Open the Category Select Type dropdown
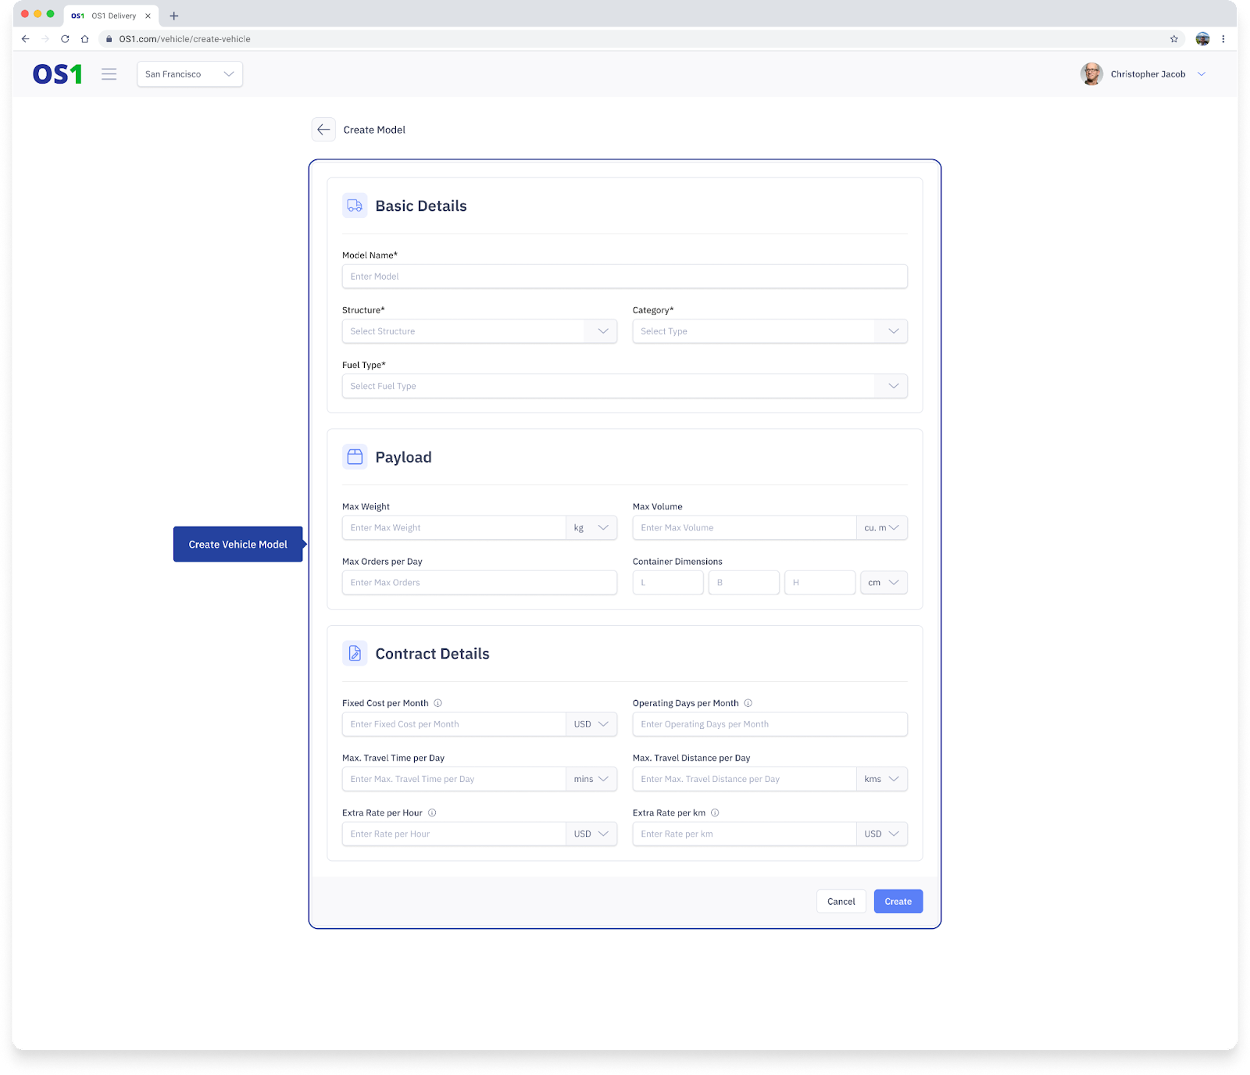This screenshot has height=1075, width=1250. (770, 331)
